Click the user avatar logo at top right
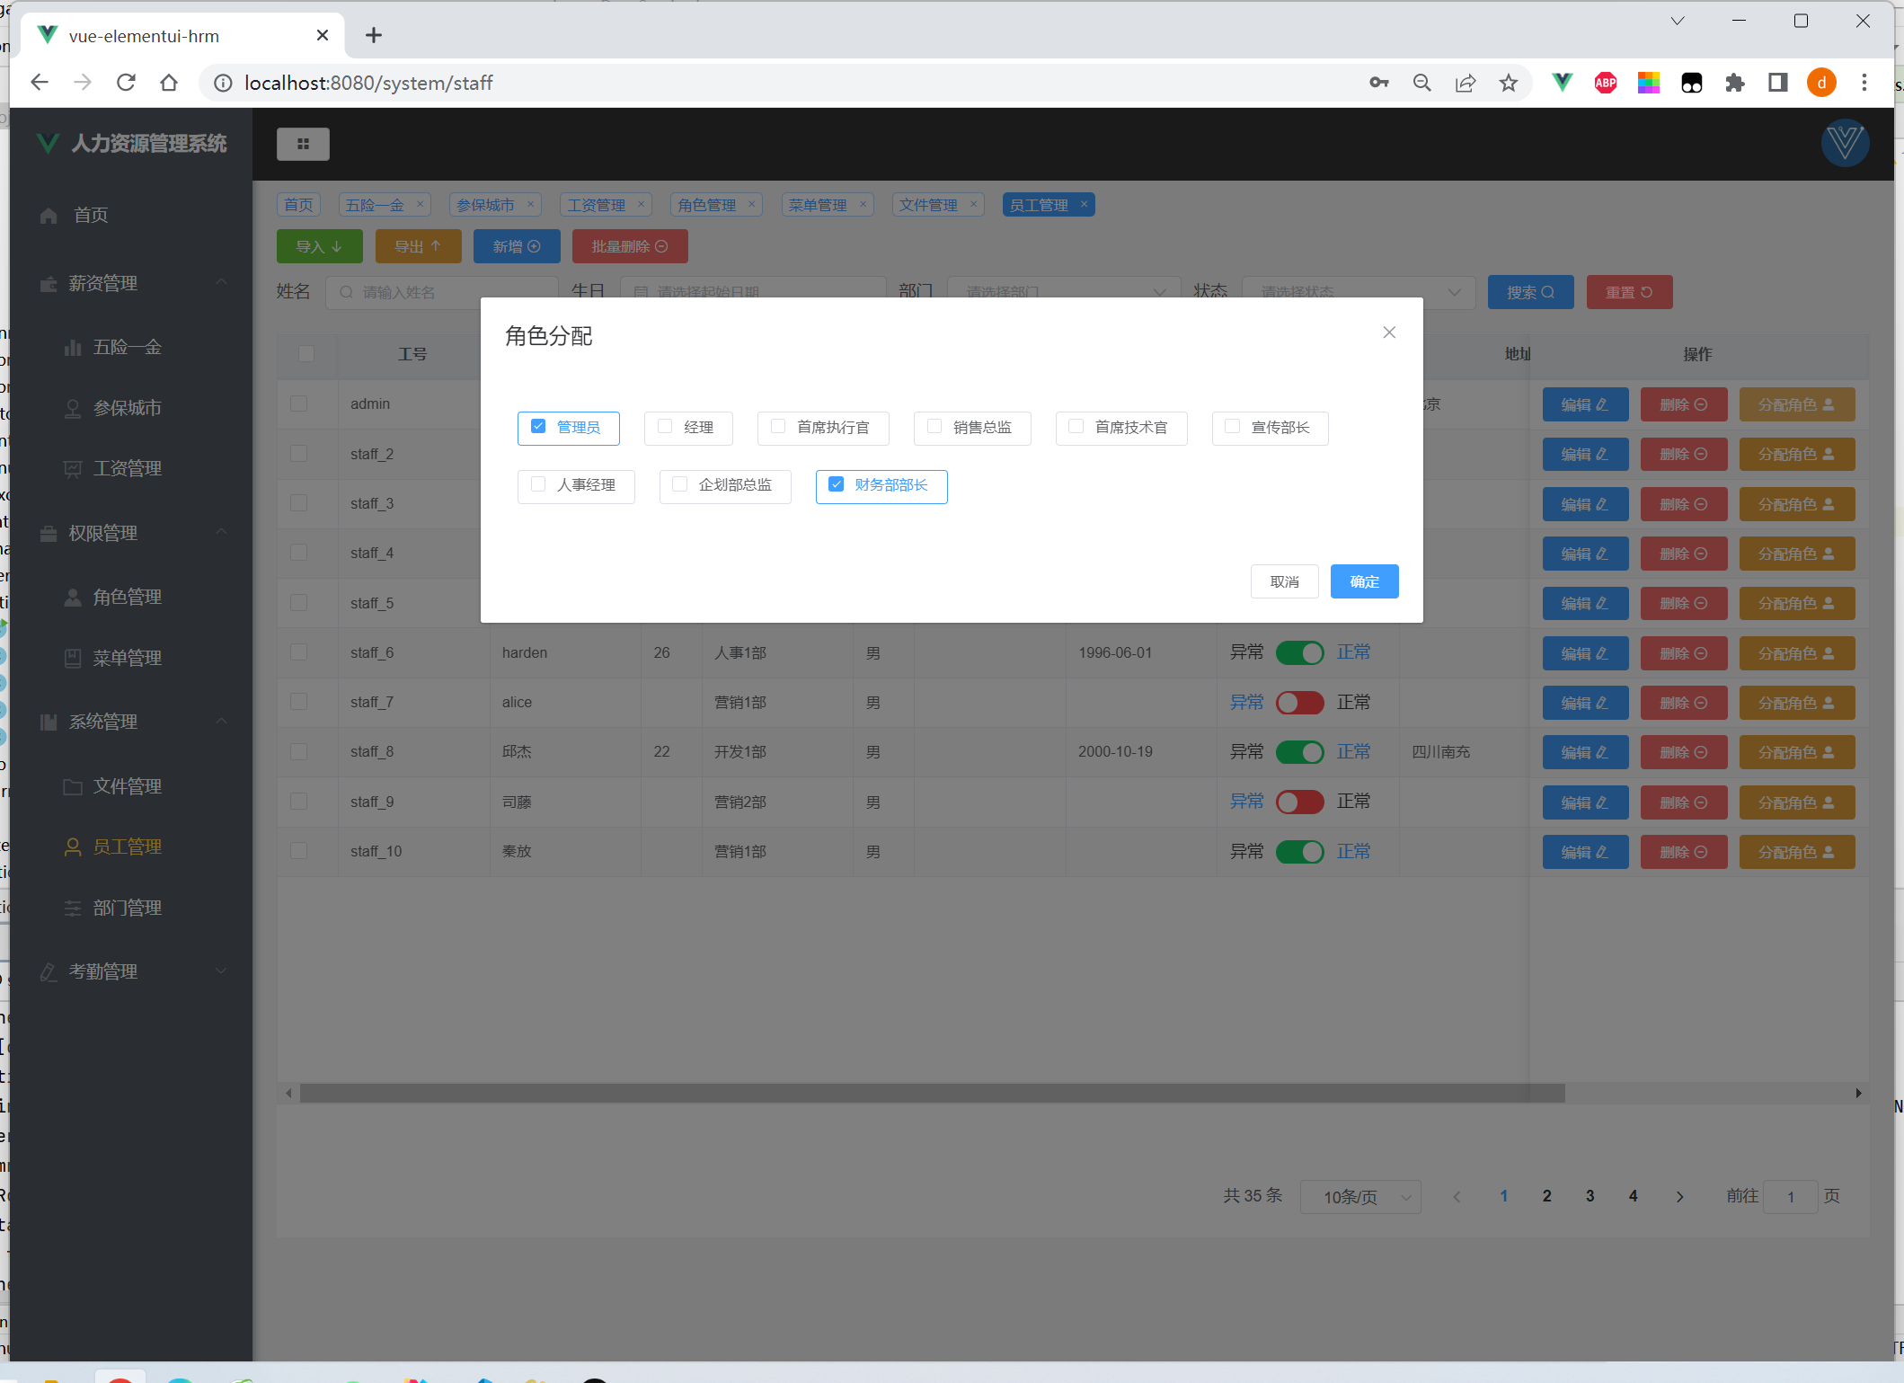The height and width of the screenshot is (1383, 1904). (1844, 143)
